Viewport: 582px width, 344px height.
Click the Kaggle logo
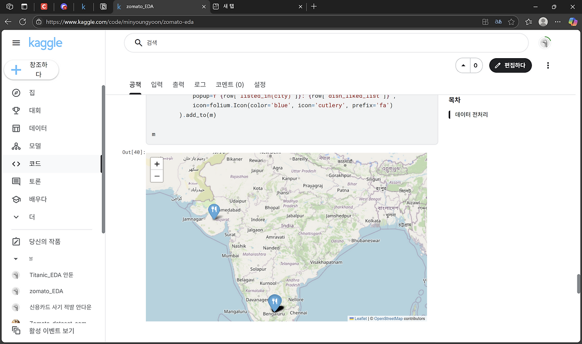pos(45,43)
